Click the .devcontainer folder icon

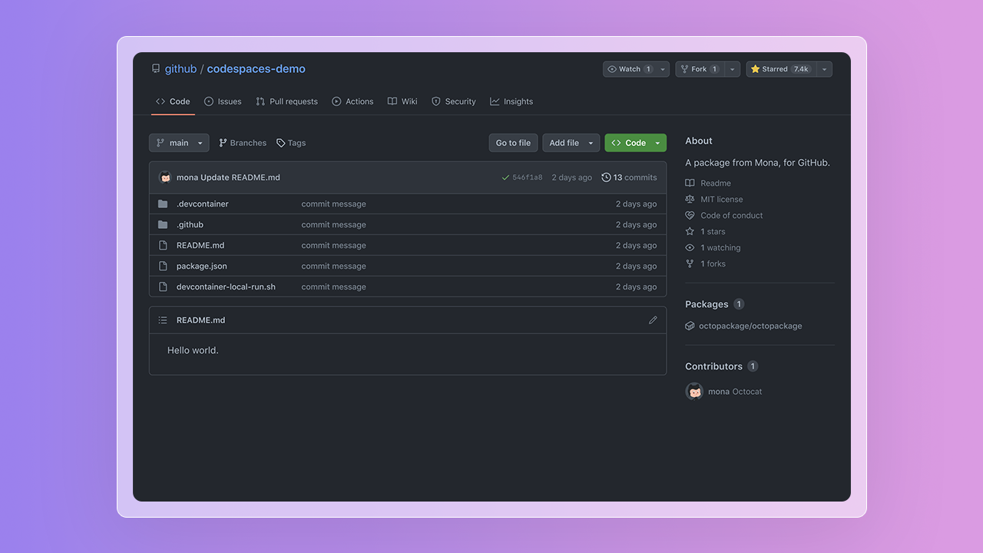163,204
